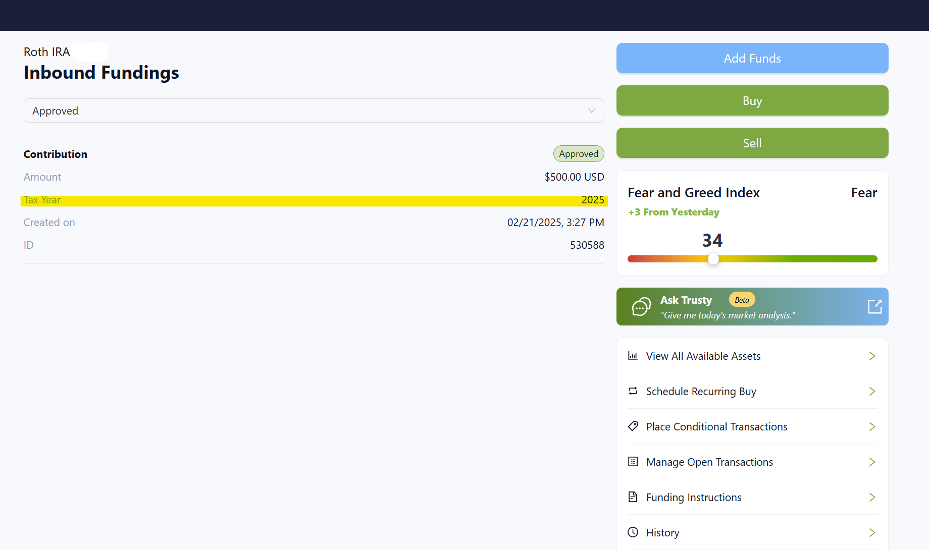Click the tag icon for Conditional Transactions
The image size is (929, 550).
pyautogui.click(x=633, y=426)
